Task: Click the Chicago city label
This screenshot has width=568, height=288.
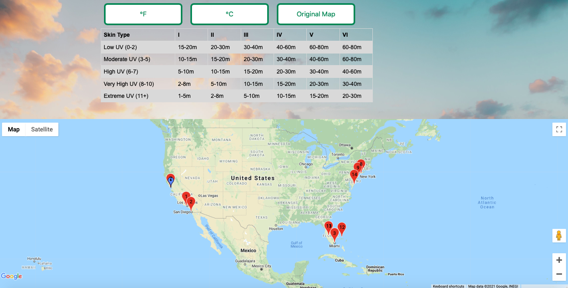Action: tap(306, 164)
